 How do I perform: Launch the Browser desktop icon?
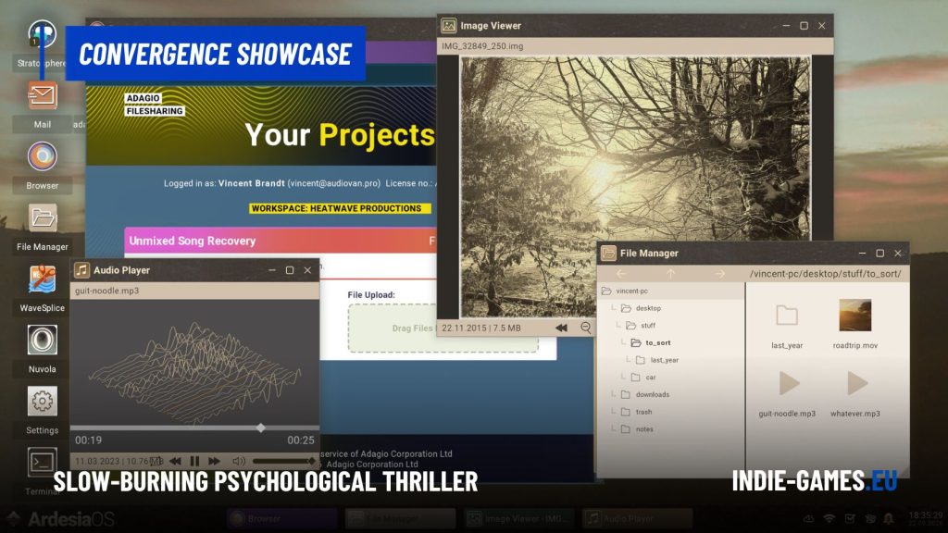coord(43,156)
